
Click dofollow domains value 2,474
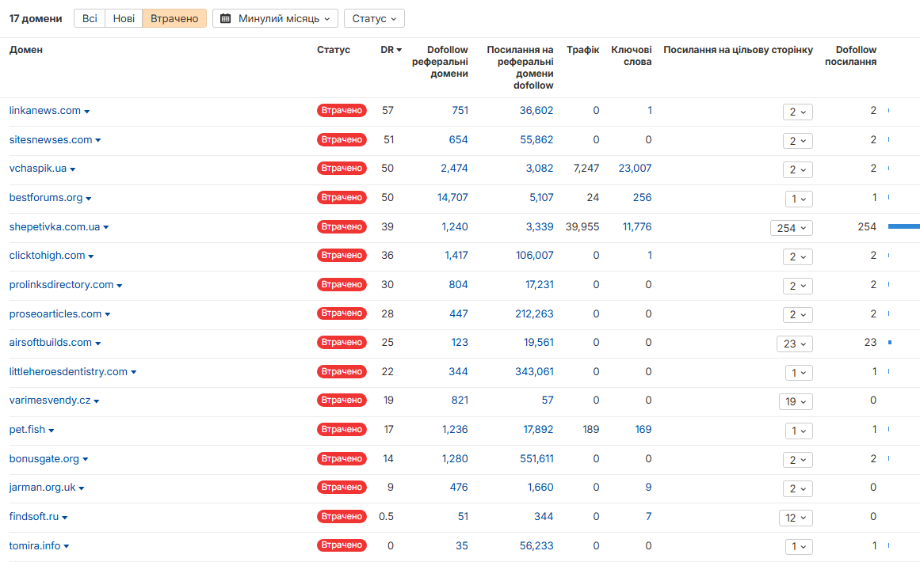click(454, 168)
